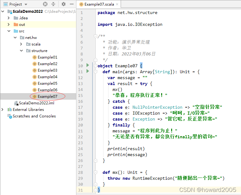Click the net.hw package folder icon
The height and width of the screenshot is (195, 241).
tap(22, 38)
